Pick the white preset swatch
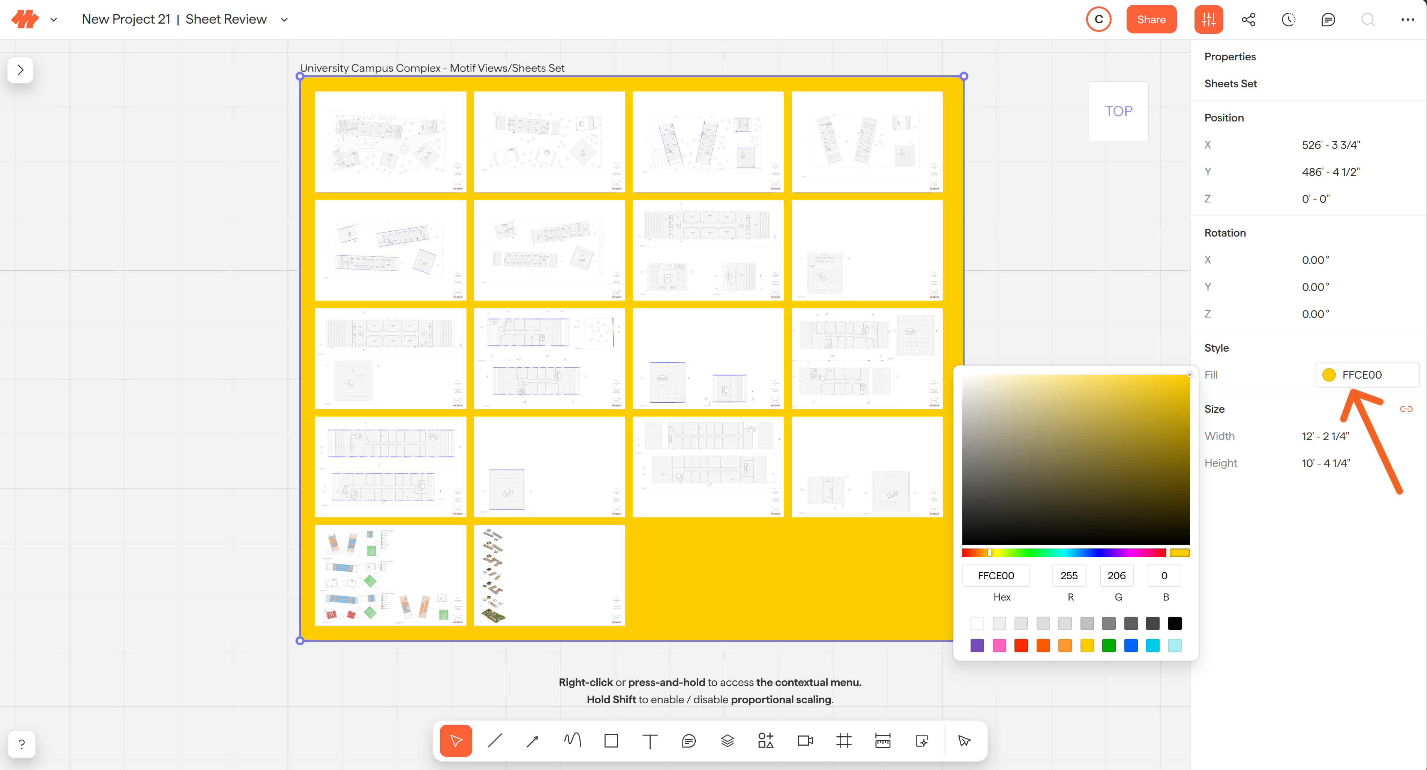Viewport: 1427px width, 770px height. coord(977,623)
